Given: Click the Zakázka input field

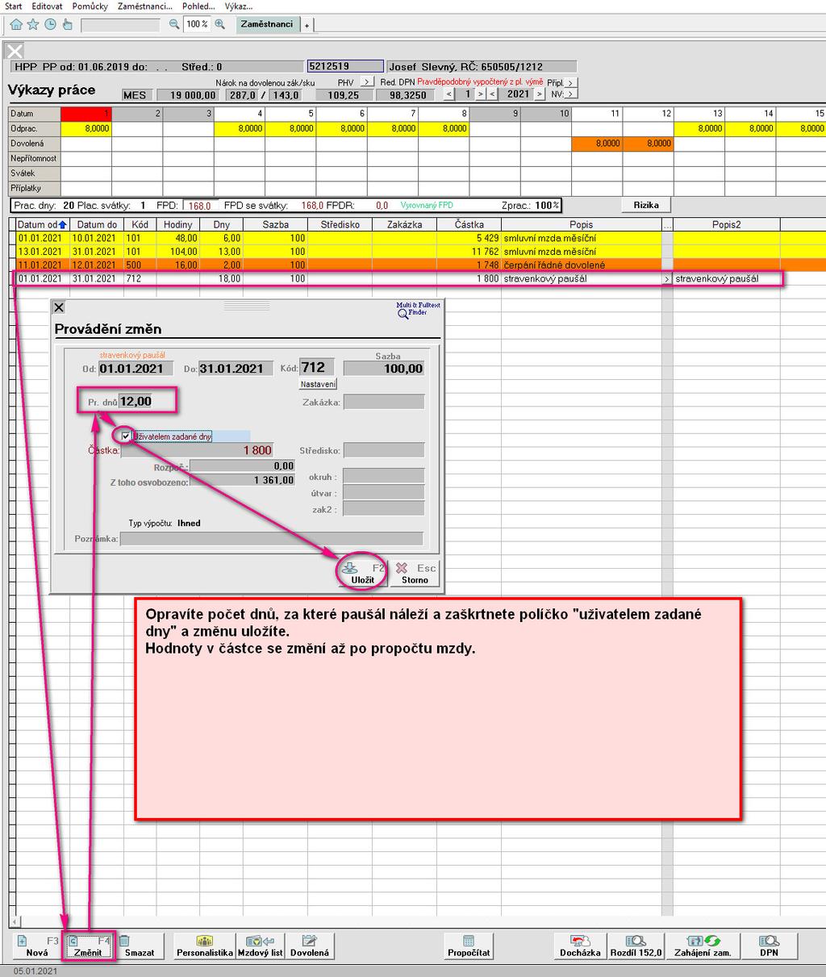Looking at the screenshot, I should (x=384, y=402).
